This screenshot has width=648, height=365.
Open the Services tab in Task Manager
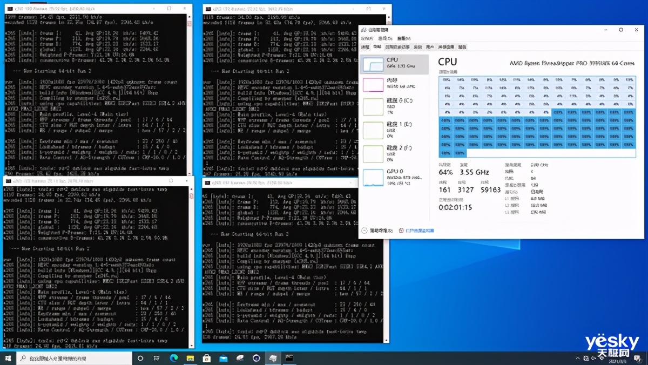click(462, 48)
